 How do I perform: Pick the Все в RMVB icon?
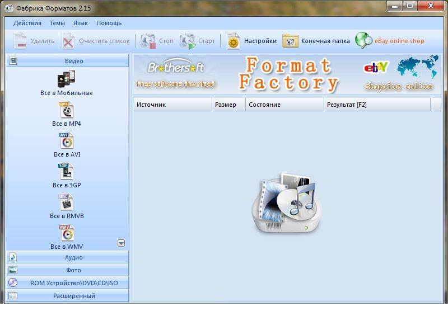pos(66,202)
